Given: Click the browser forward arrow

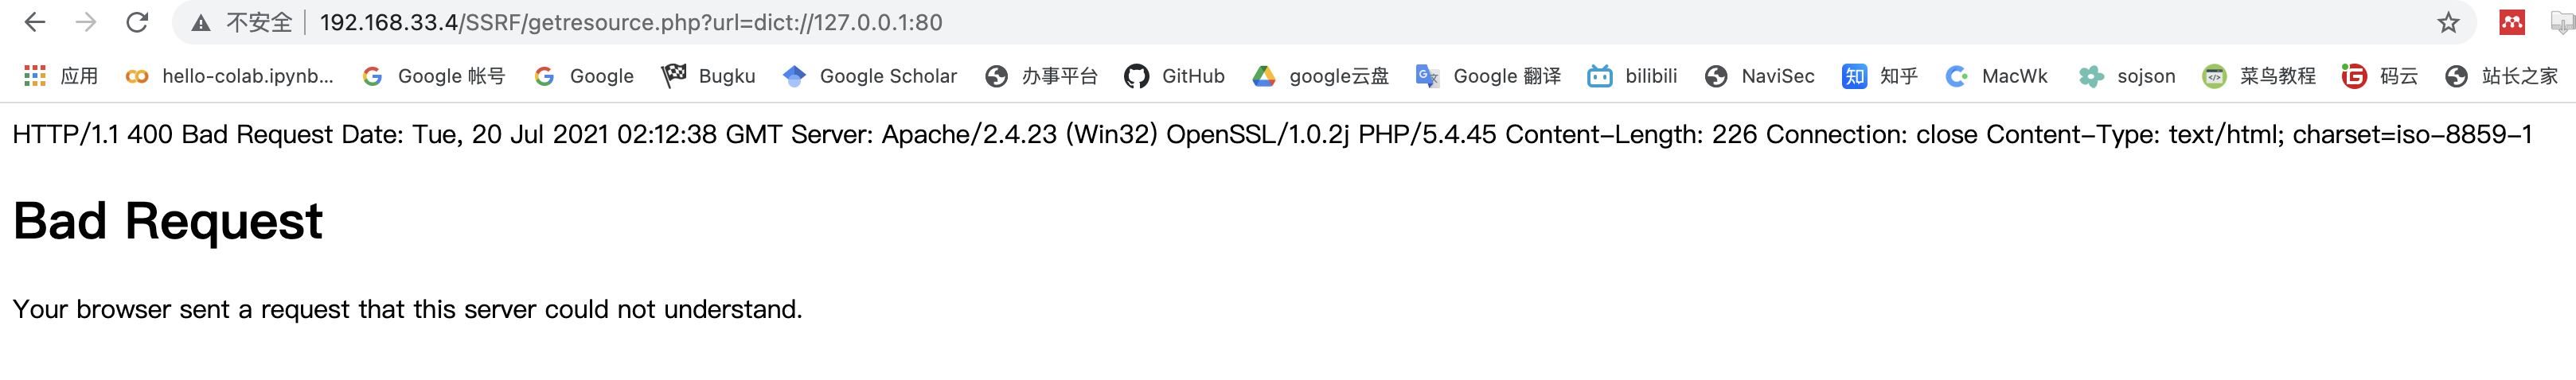Looking at the screenshot, I should point(86,22).
